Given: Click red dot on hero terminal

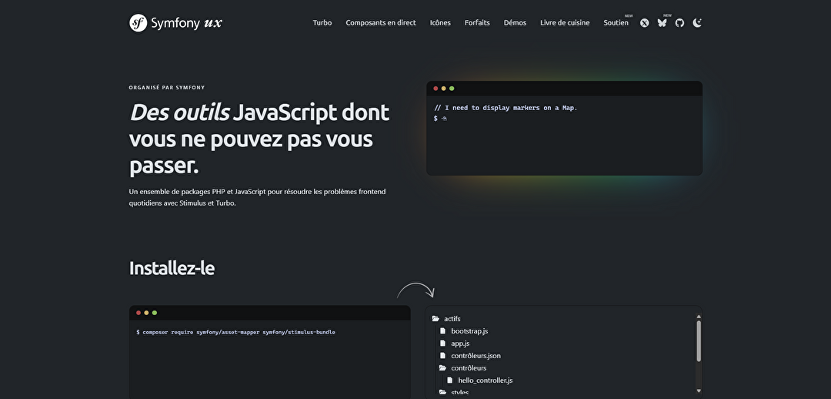Looking at the screenshot, I should [436, 89].
